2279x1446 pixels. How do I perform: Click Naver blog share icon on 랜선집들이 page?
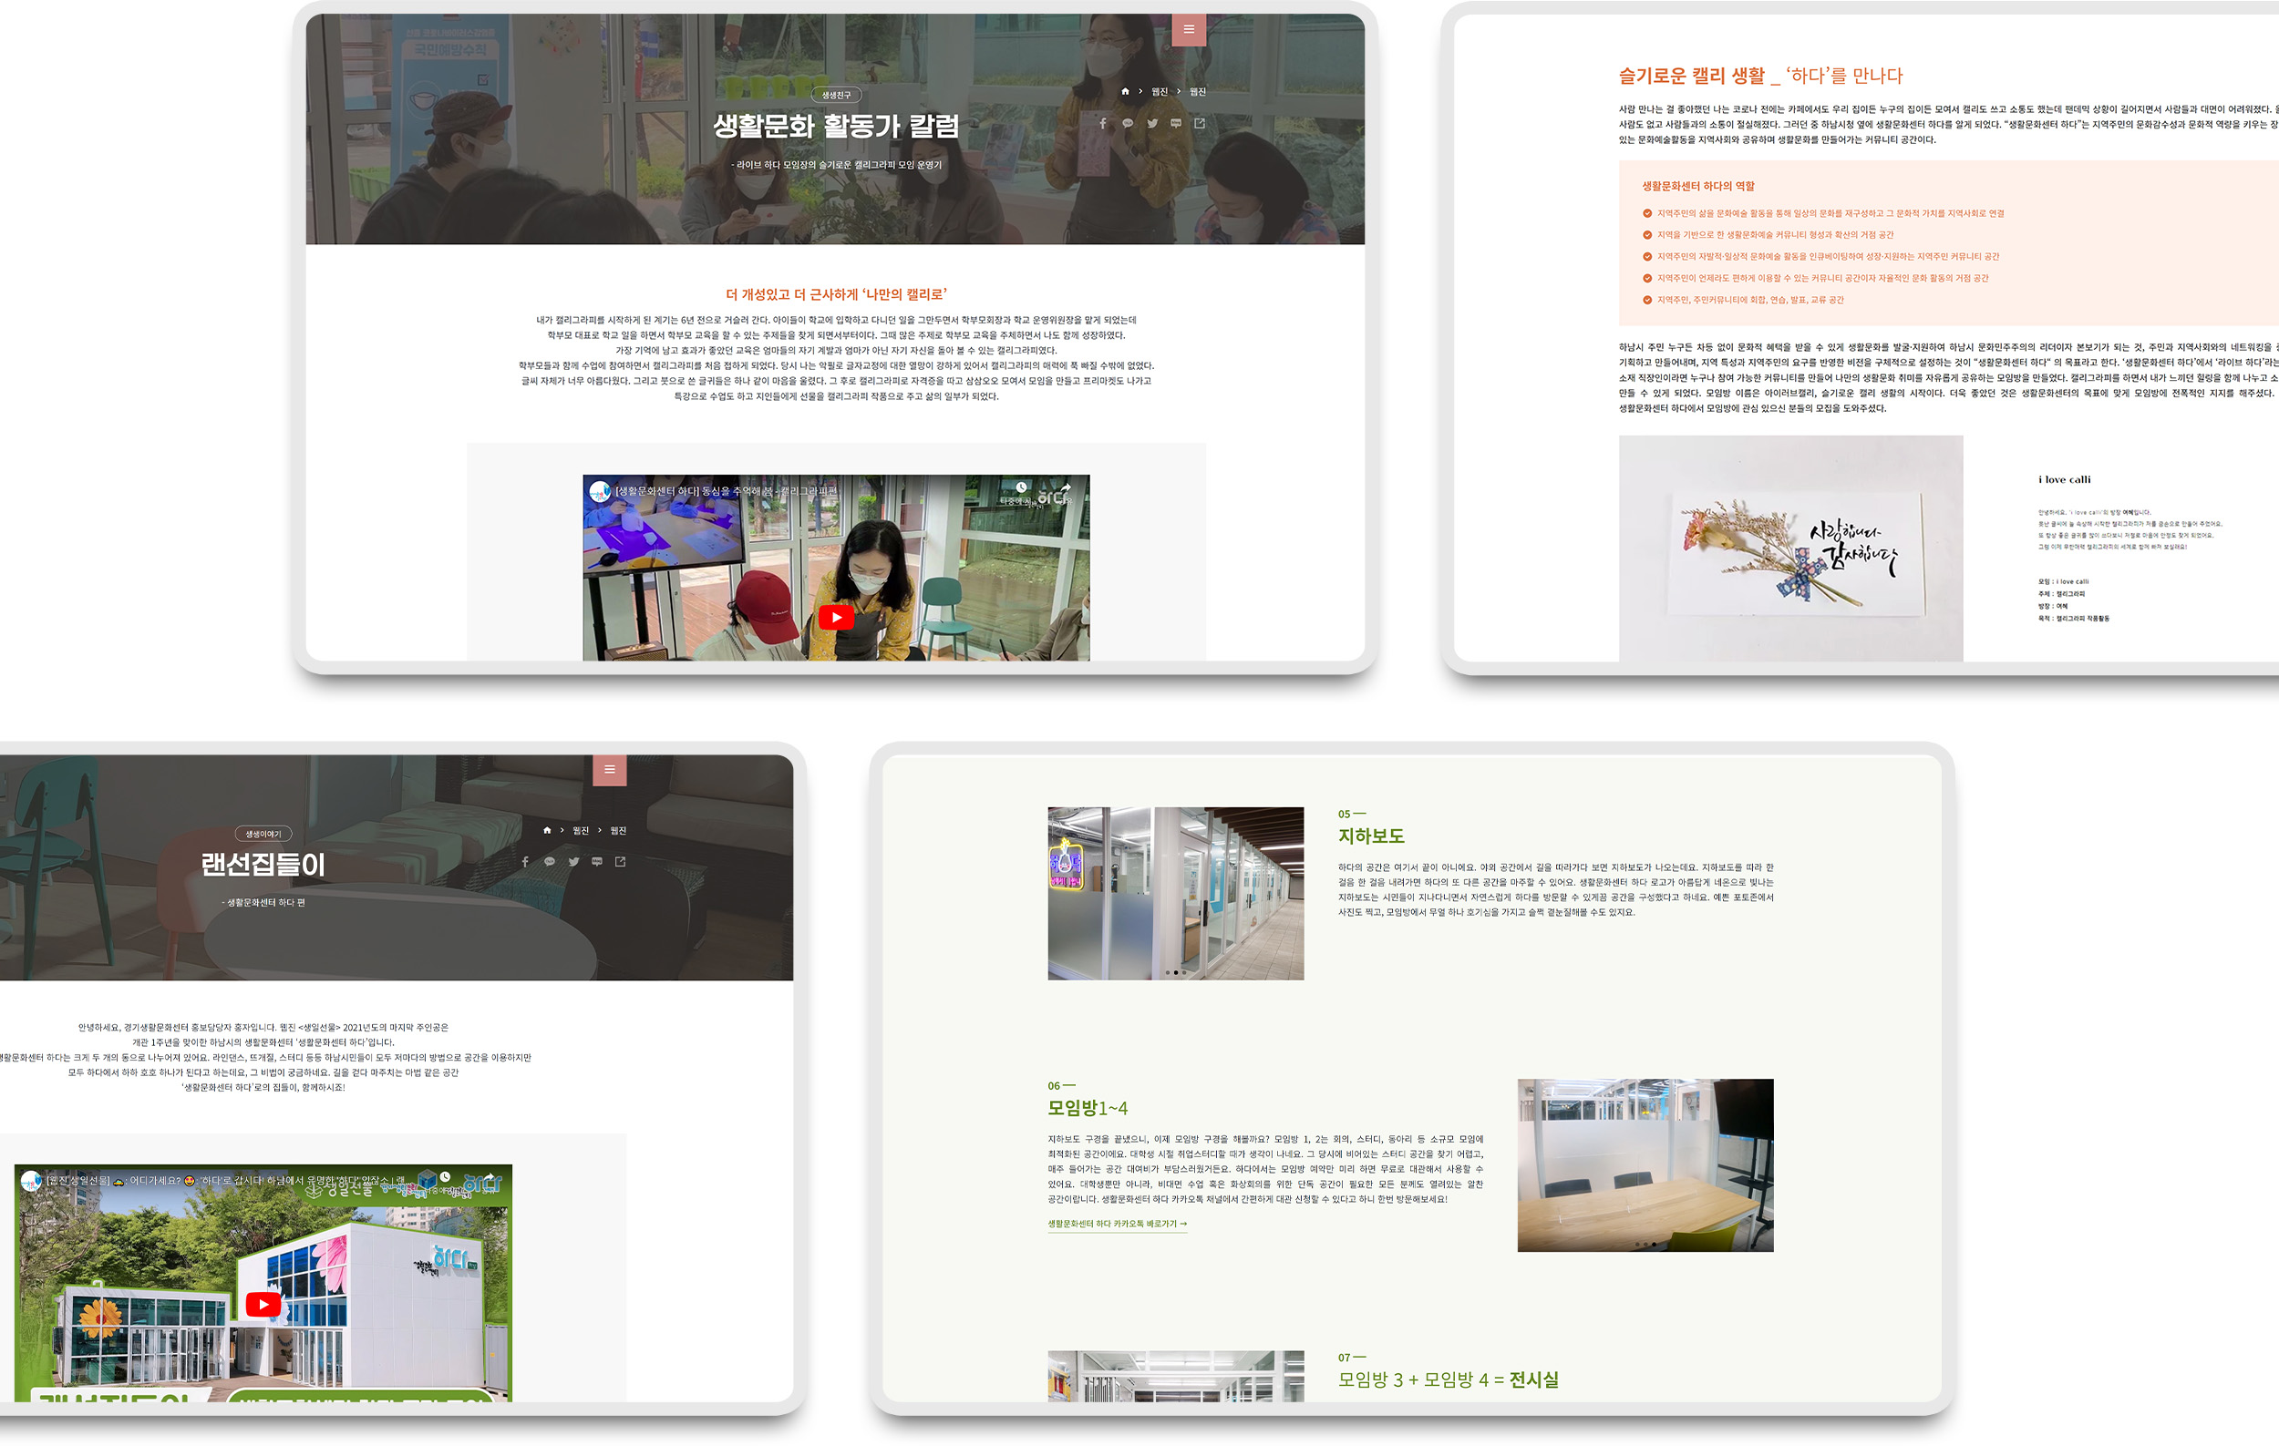tap(597, 862)
